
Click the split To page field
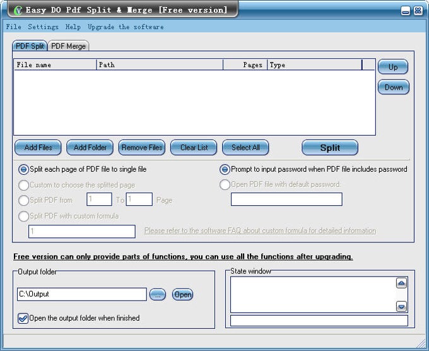coord(139,199)
